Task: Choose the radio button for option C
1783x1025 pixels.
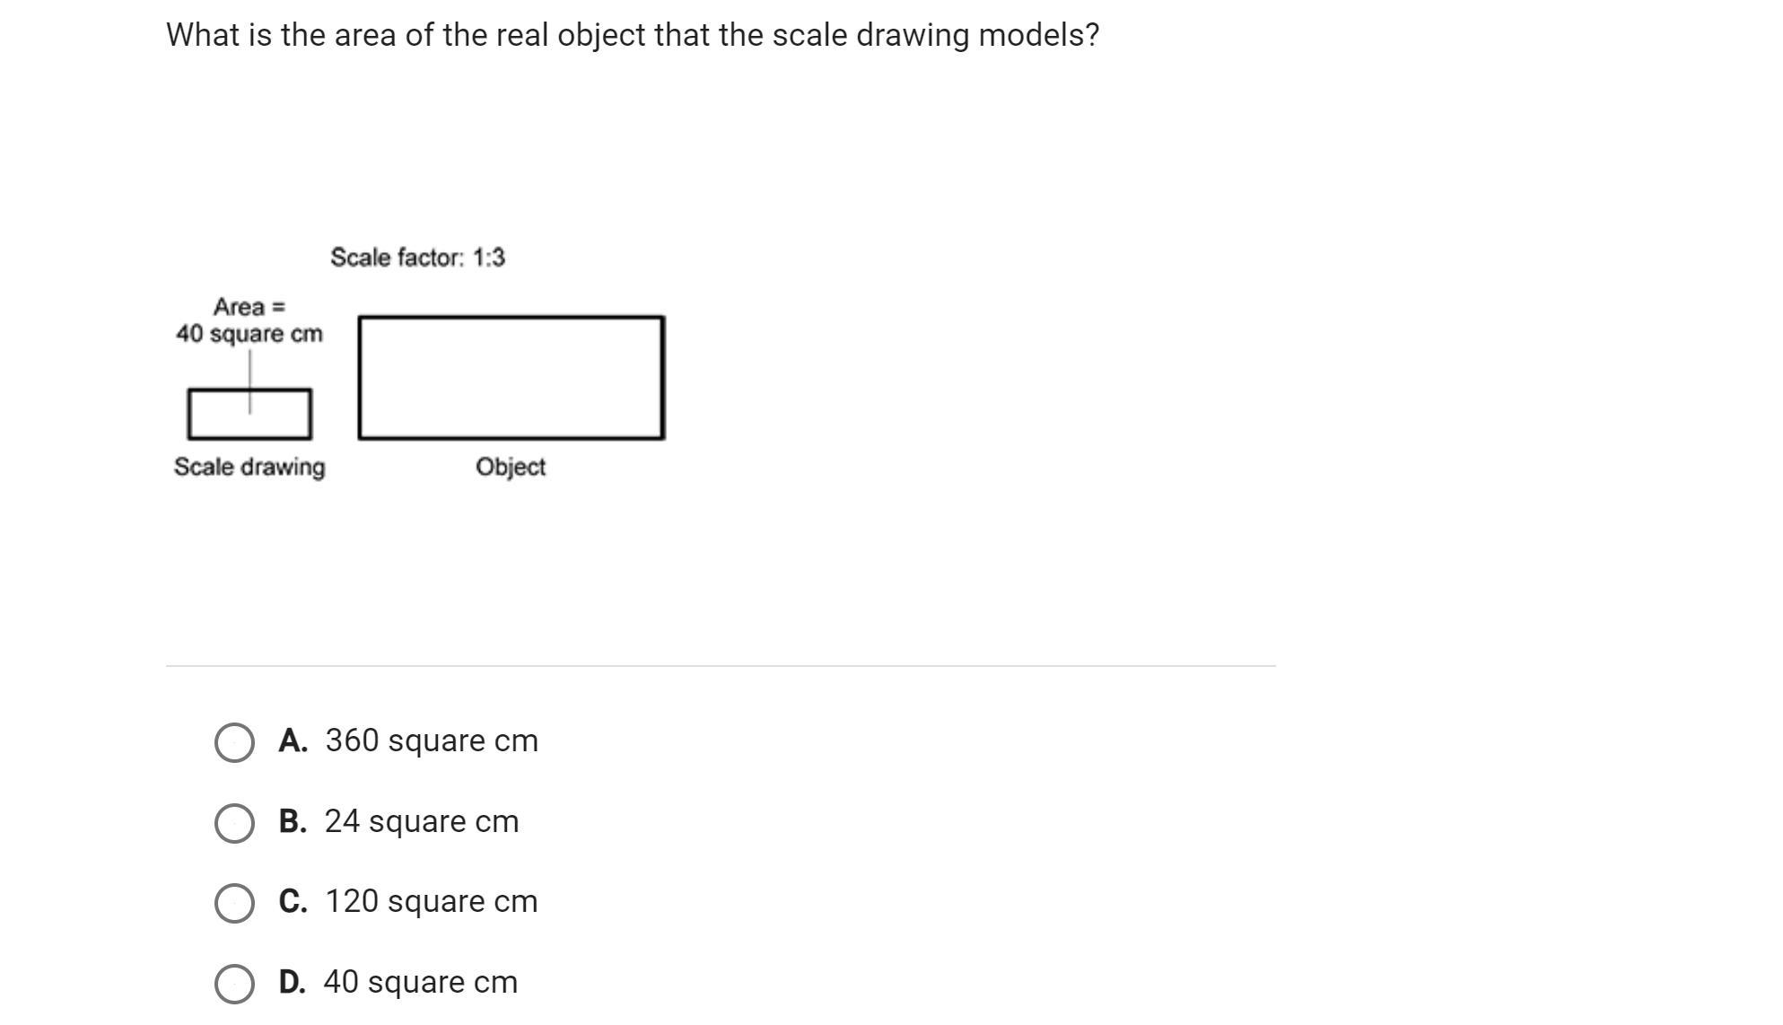Action: pos(234,903)
